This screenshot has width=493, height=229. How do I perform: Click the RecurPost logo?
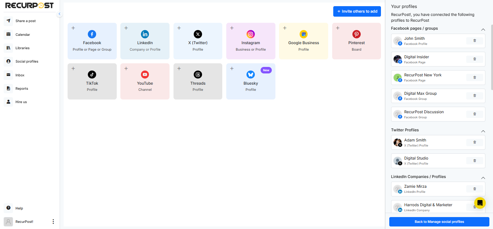pyautogui.click(x=29, y=5)
